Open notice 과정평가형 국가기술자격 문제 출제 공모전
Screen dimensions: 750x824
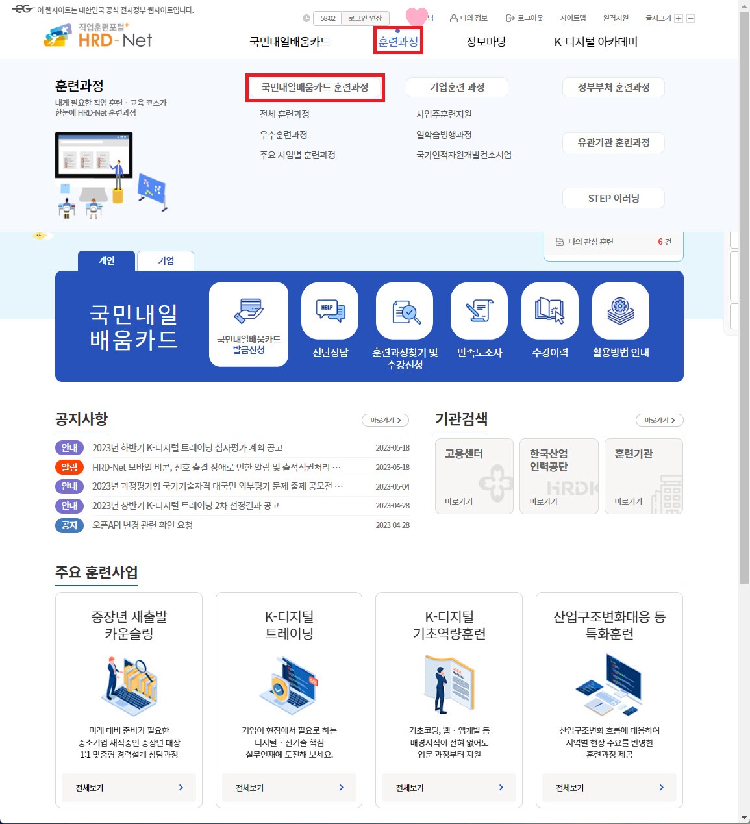[x=218, y=486]
